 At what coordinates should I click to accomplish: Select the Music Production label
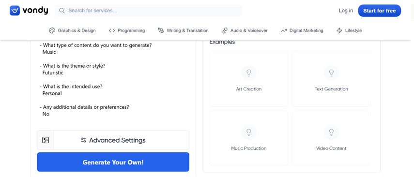(x=249, y=148)
